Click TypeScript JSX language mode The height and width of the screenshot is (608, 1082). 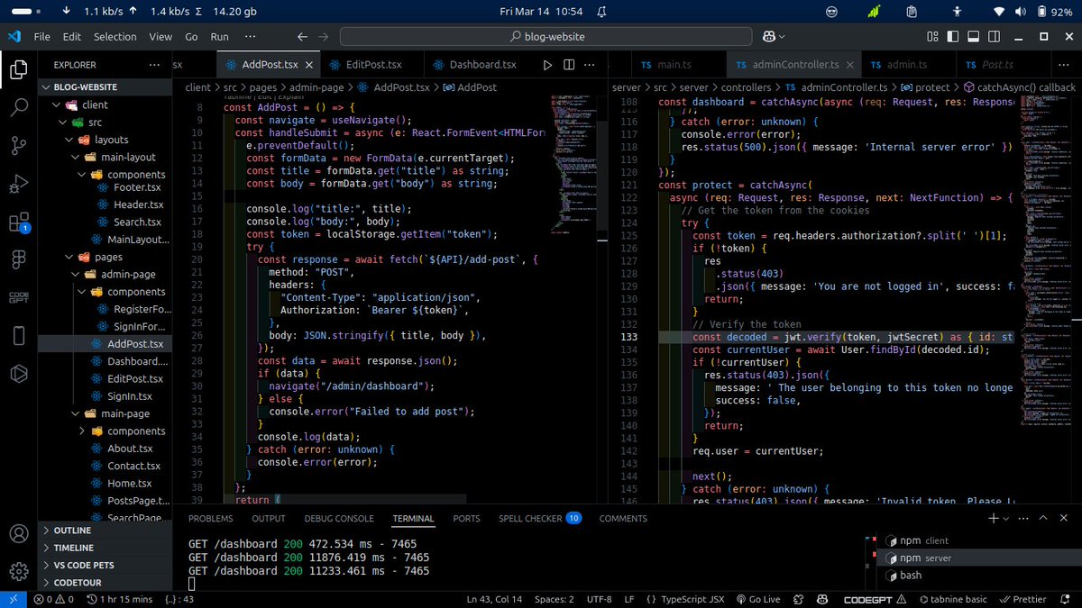pyautogui.click(x=683, y=599)
